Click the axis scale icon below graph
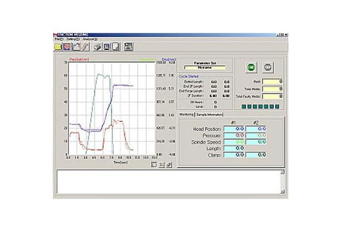 coord(162,165)
